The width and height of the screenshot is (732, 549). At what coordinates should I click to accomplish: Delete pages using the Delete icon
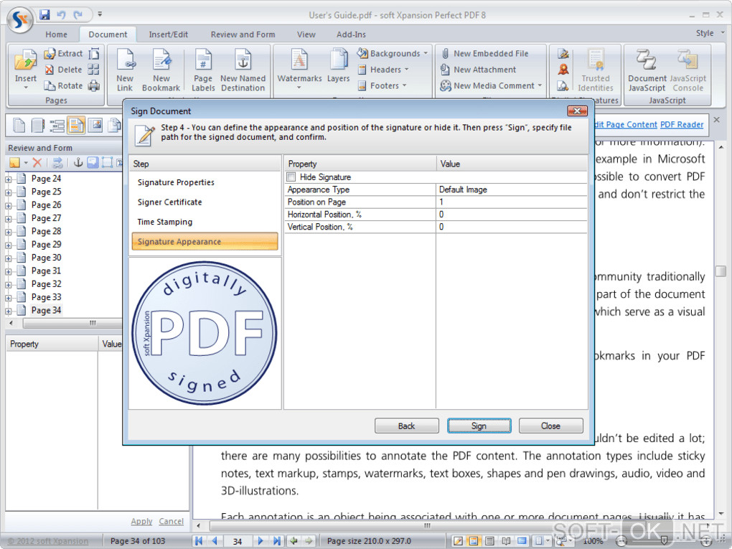tap(63, 70)
